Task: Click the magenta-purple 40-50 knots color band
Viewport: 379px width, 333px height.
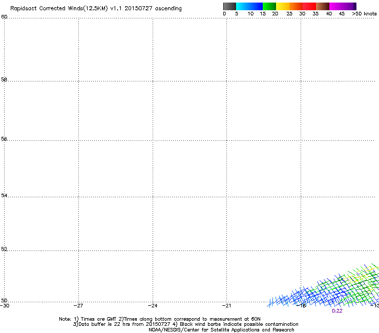Action: 343,6
